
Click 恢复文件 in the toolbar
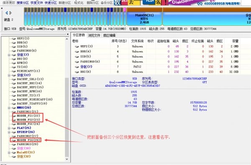tap(37, 3)
